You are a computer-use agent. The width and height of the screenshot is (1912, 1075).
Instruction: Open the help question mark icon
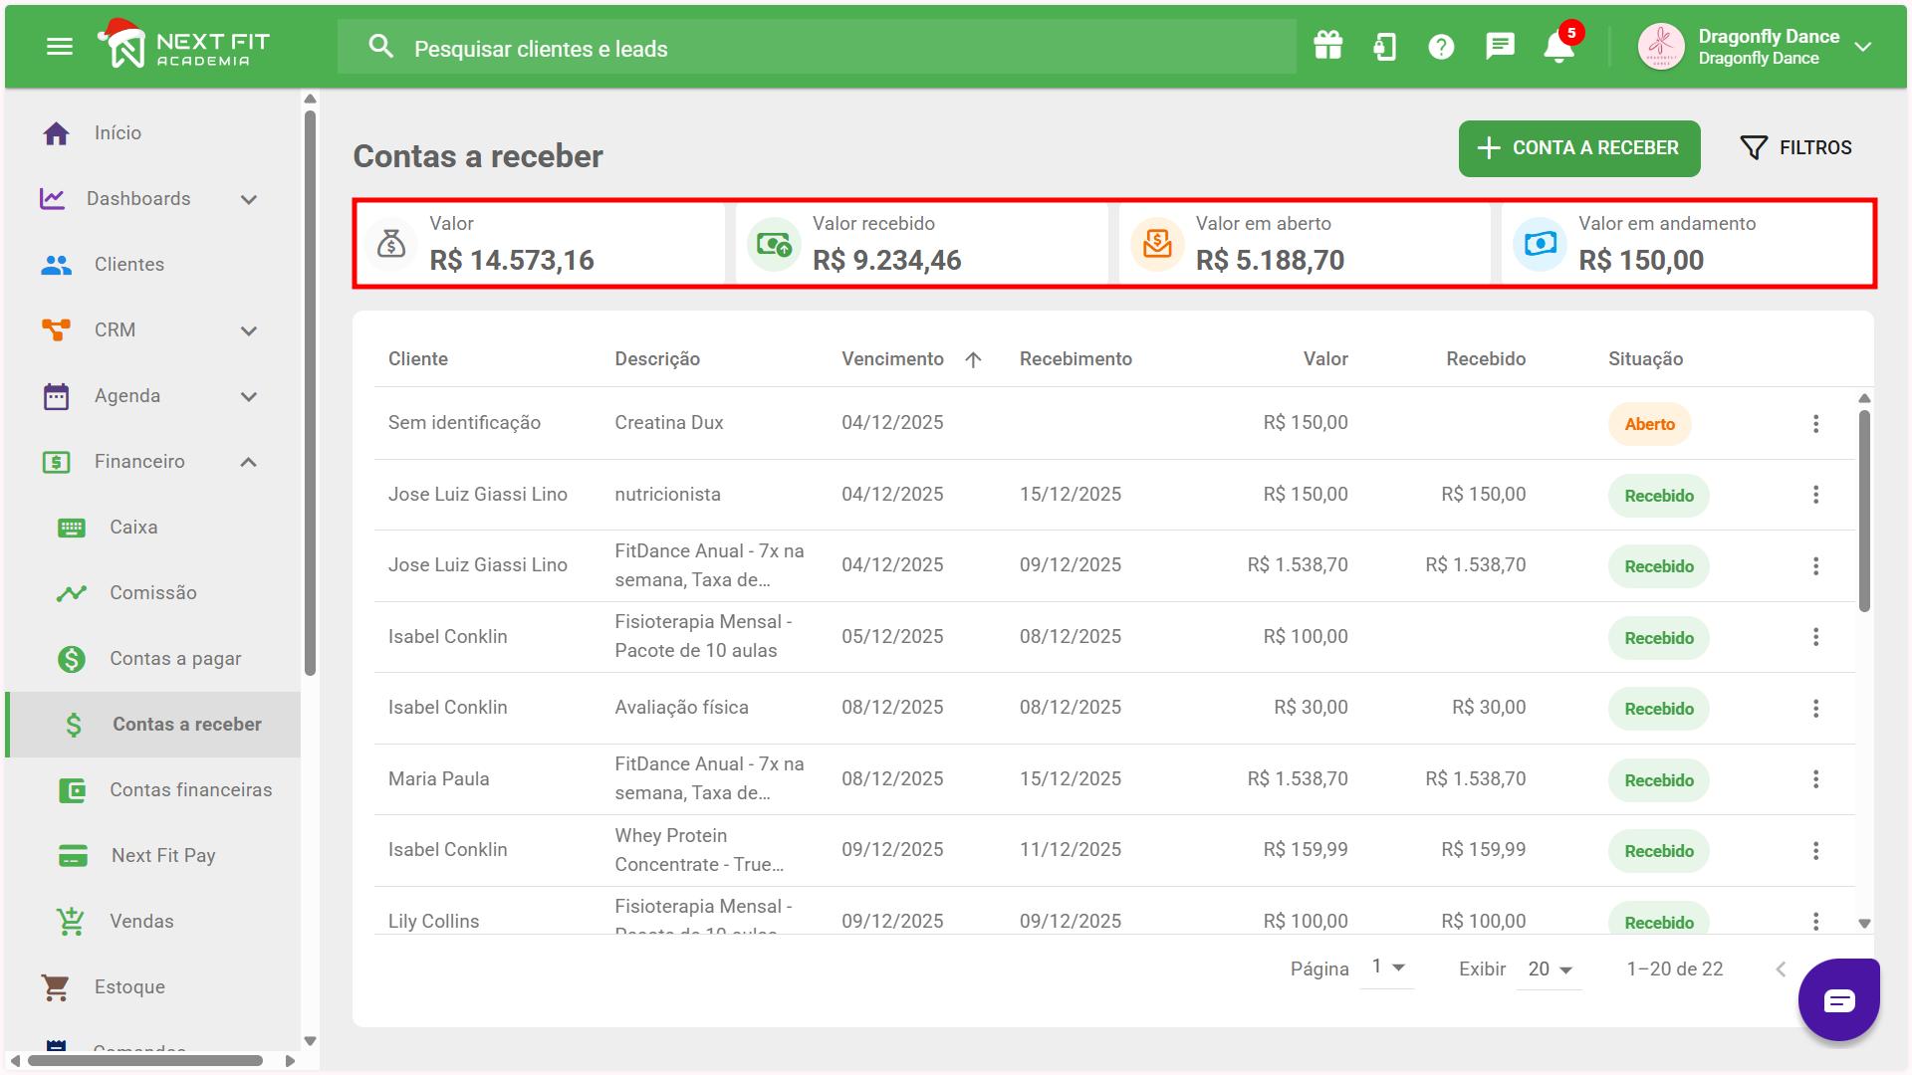point(1441,47)
